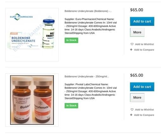Click the heart icon for Euro-Pharmacies product
The image size is (161, 136).
(x=132, y=44)
